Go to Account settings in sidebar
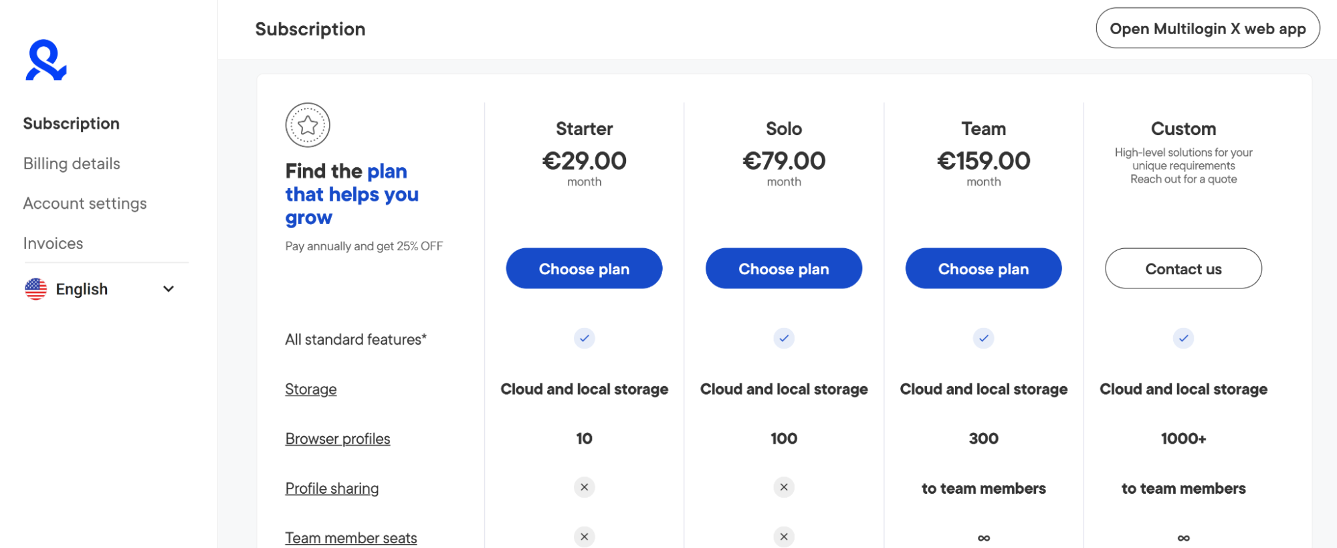This screenshot has width=1337, height=548. coord(85,203)
